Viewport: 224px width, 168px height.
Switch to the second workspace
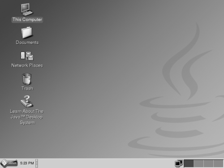click(x=198, y=163)
